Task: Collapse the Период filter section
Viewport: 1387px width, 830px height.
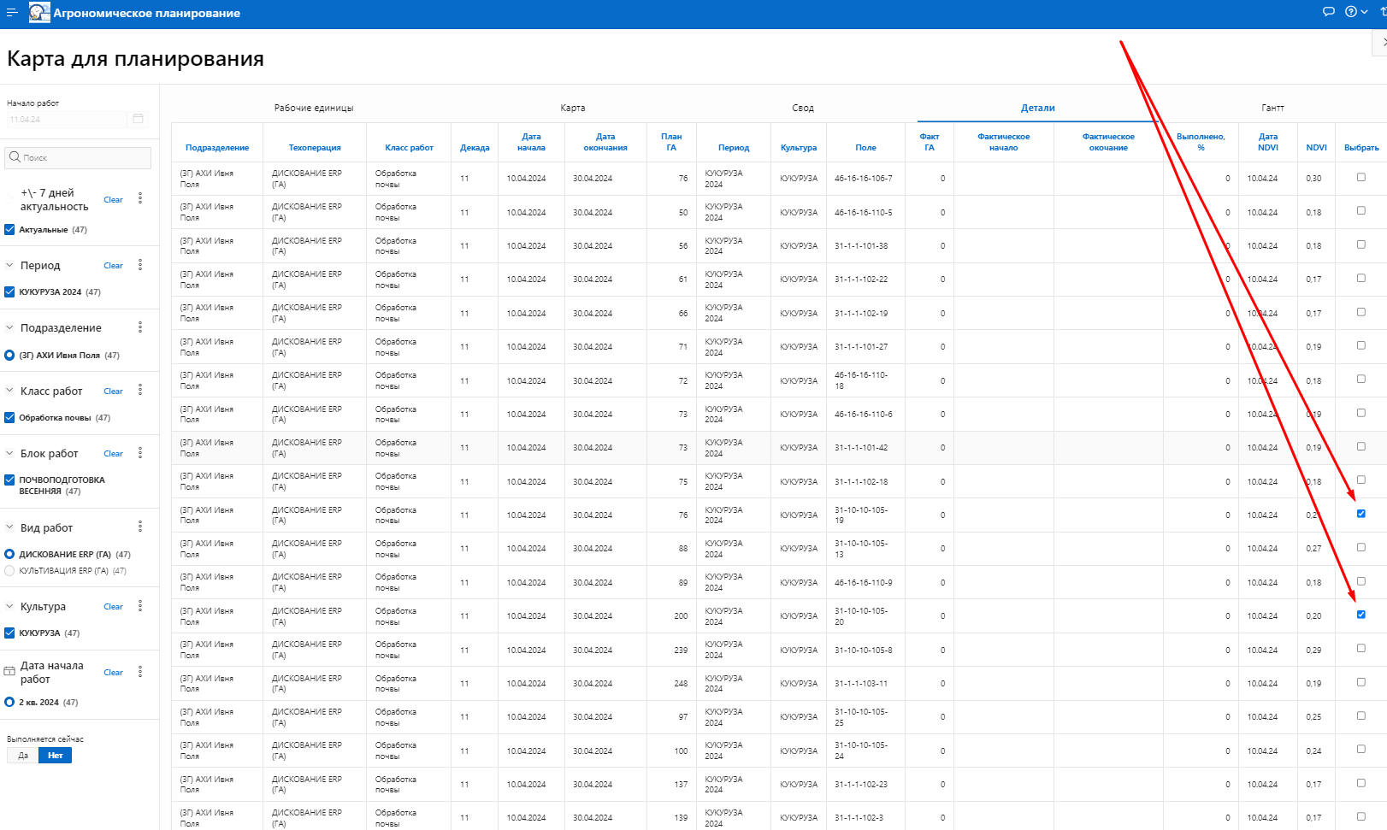Action: (10, 266)
